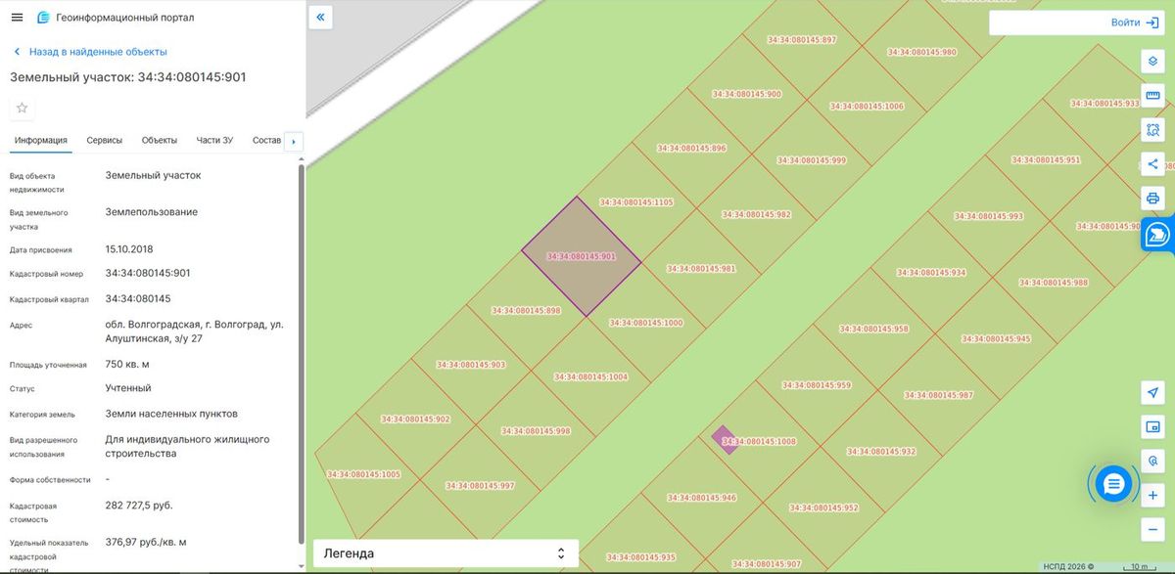
Task: Click the address text with Алуштинская
Action: tap(195, 331)
